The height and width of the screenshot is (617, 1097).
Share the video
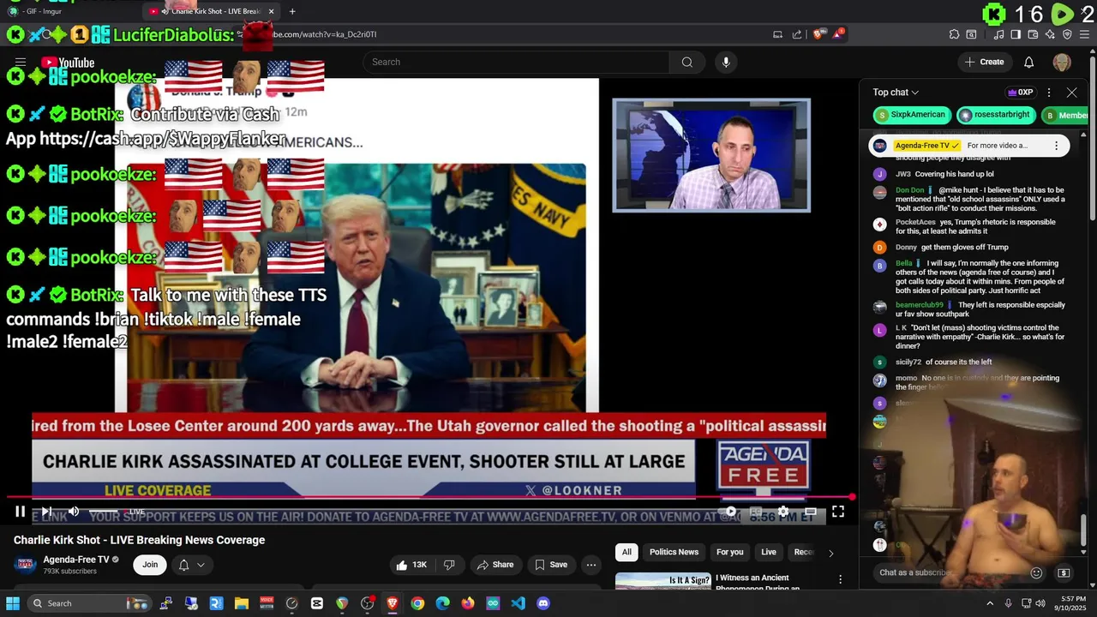tap(495, 565)
